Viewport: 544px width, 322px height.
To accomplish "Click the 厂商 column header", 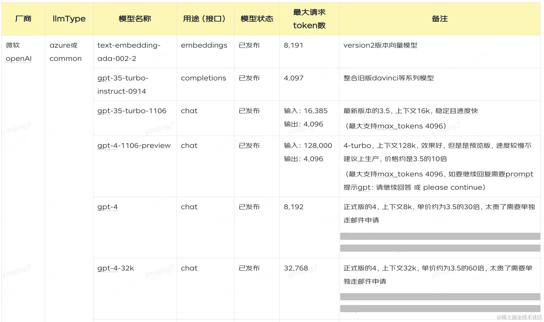I will click(23, 19).
